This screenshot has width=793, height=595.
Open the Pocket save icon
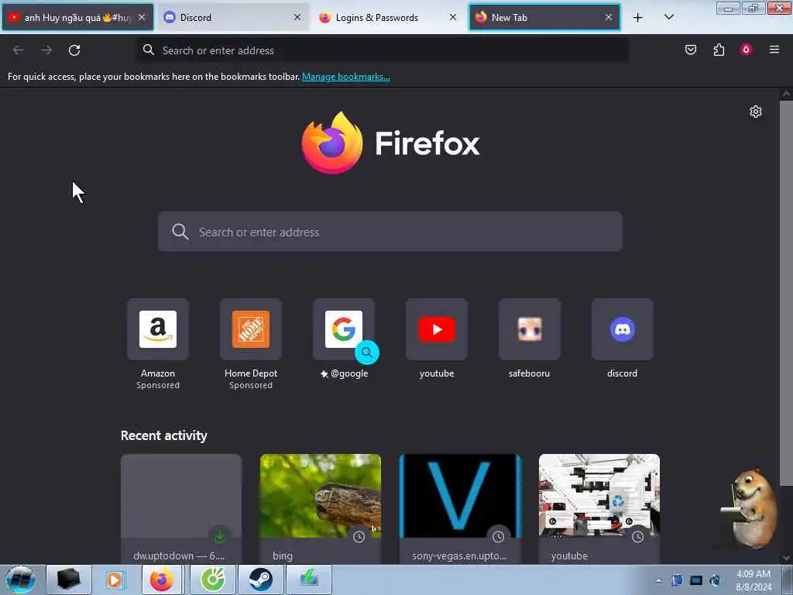(x=691, y=50)
